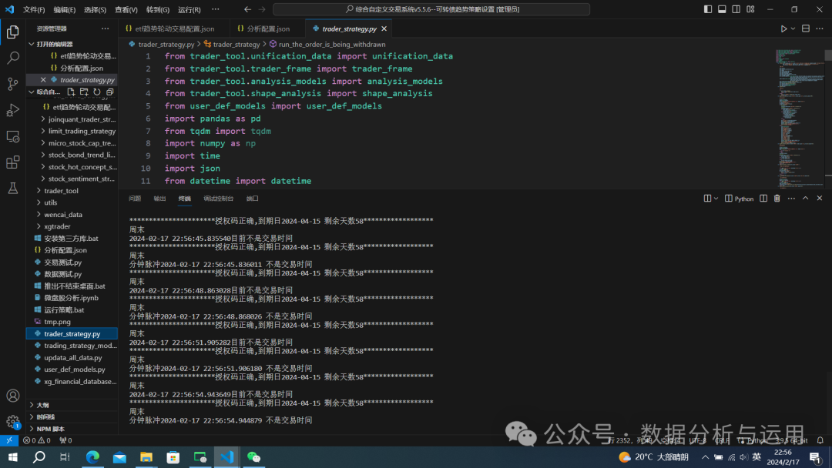Open the Extensions view

[13, 162]
